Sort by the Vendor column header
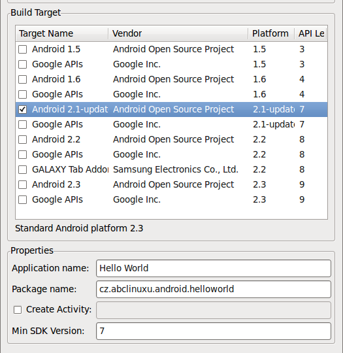Image resolution: width=343 pixels, height=353 pixels. coord(178,33)
